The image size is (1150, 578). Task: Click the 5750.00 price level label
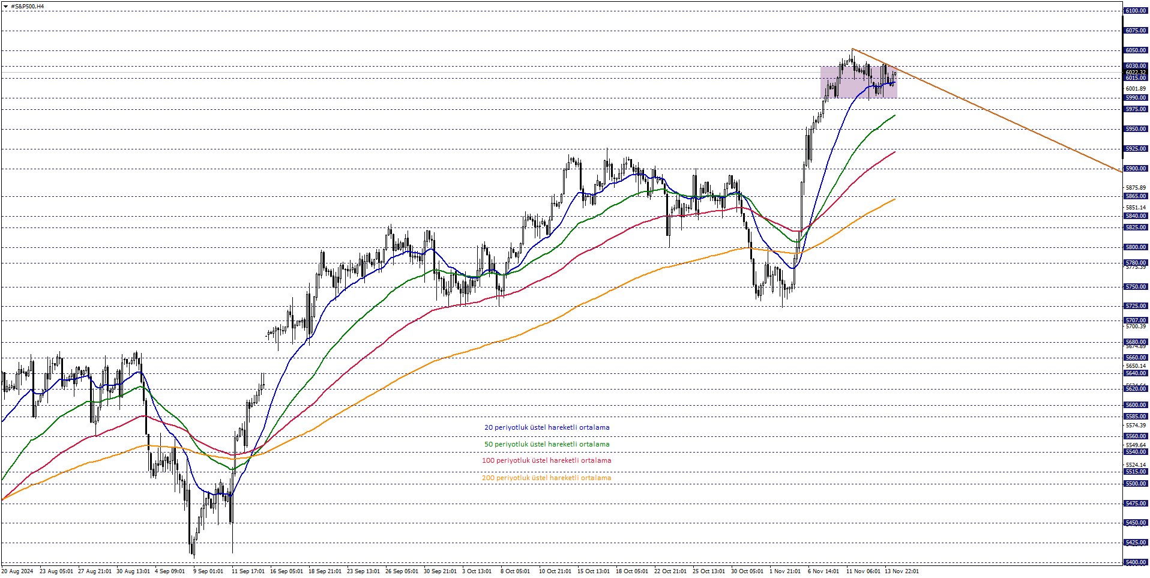click(x=1136, y=287)
